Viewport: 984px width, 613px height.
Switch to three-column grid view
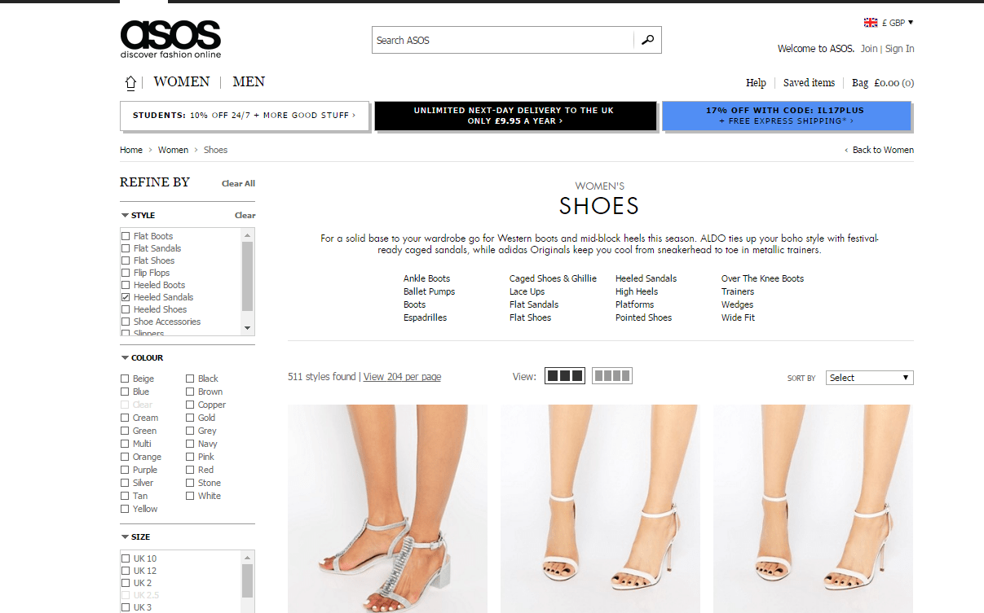565,376
